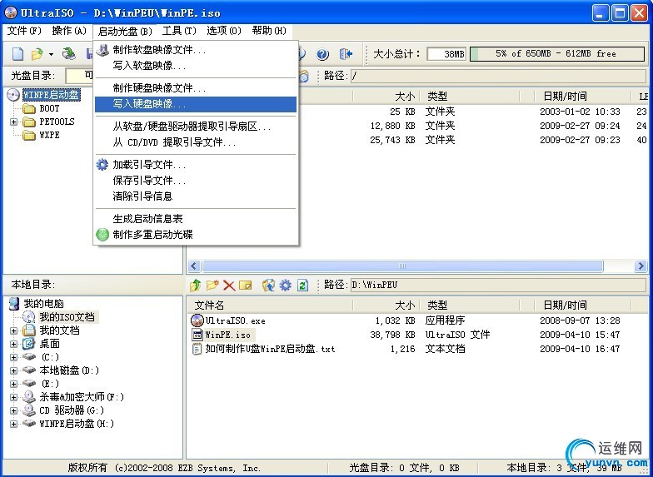Click the Exit door toolbar icon
The image size is (653, 477).
pyautogui.click(x=346, y=53)
